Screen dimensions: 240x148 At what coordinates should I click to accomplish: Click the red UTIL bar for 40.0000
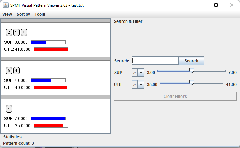click(x=50, y=87)
